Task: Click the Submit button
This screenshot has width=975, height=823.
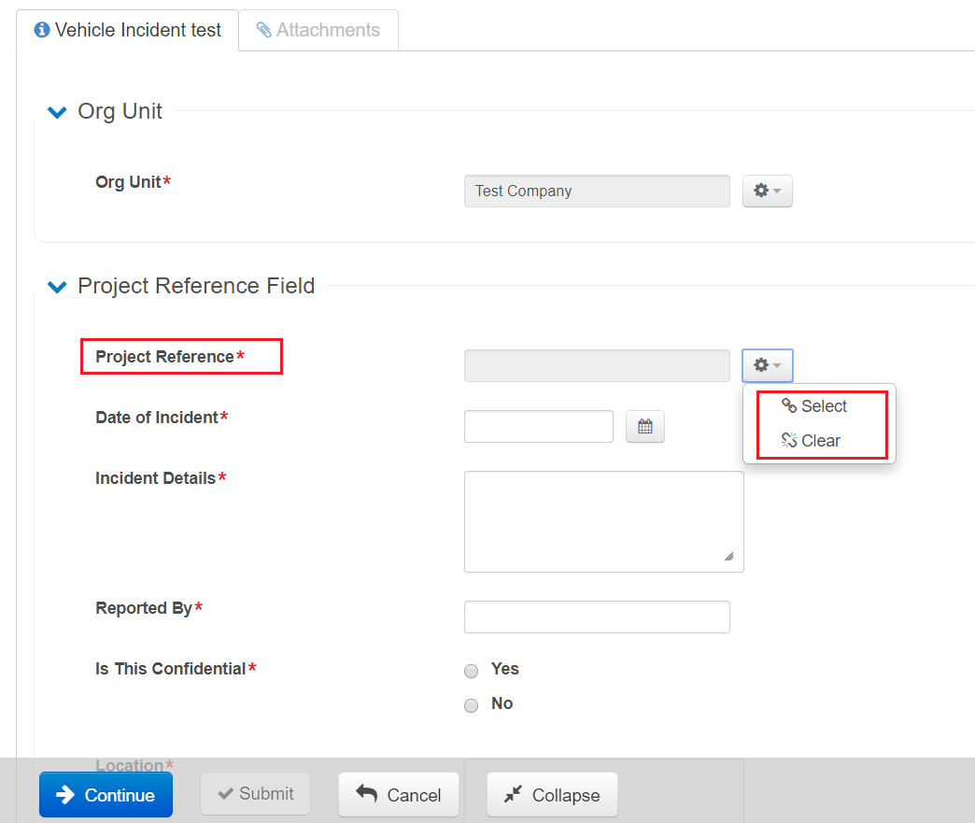Action: (x=255, y=794)
